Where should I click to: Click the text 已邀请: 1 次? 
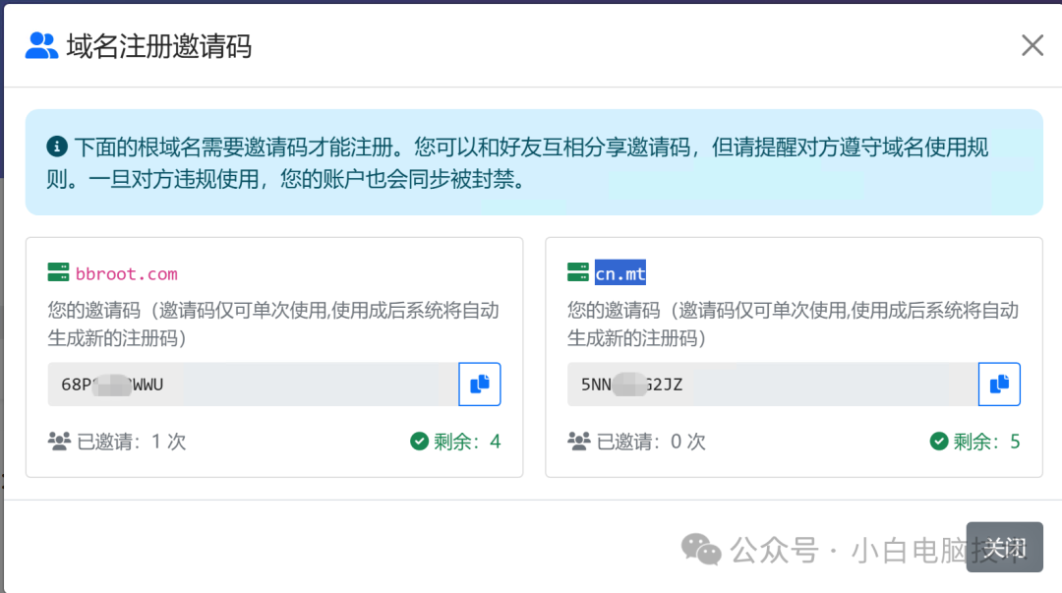click(x=132, y=442)
